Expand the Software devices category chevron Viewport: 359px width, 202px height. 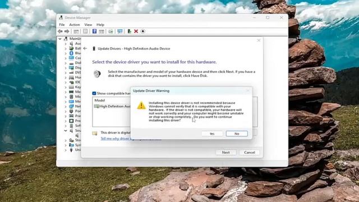pyautogui.click(x=66, y=126)
